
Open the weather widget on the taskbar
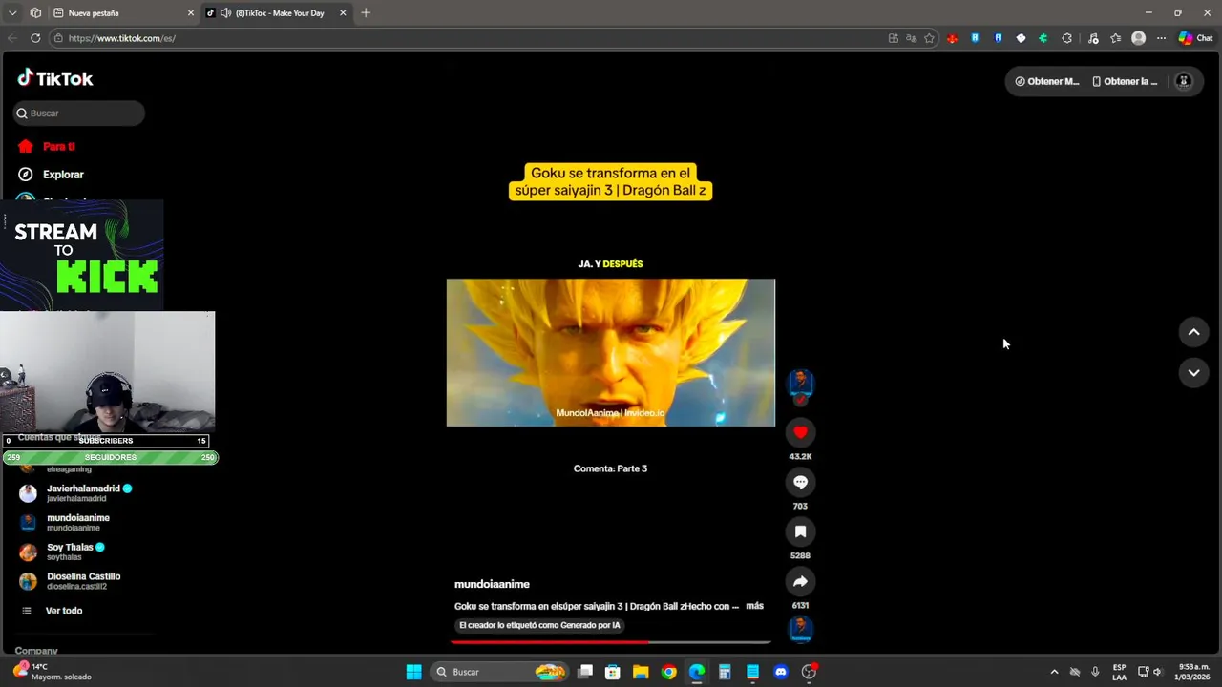[53, 672]
